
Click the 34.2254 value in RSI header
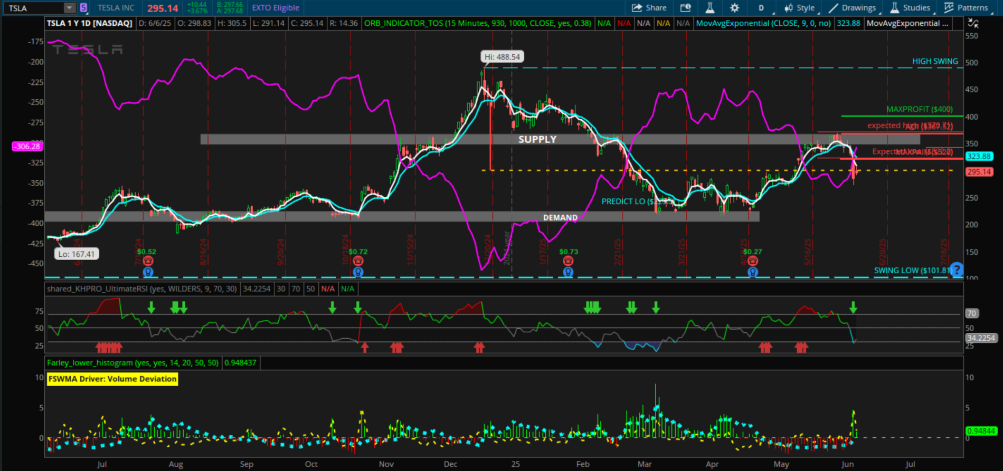click(x=256, y=289)
